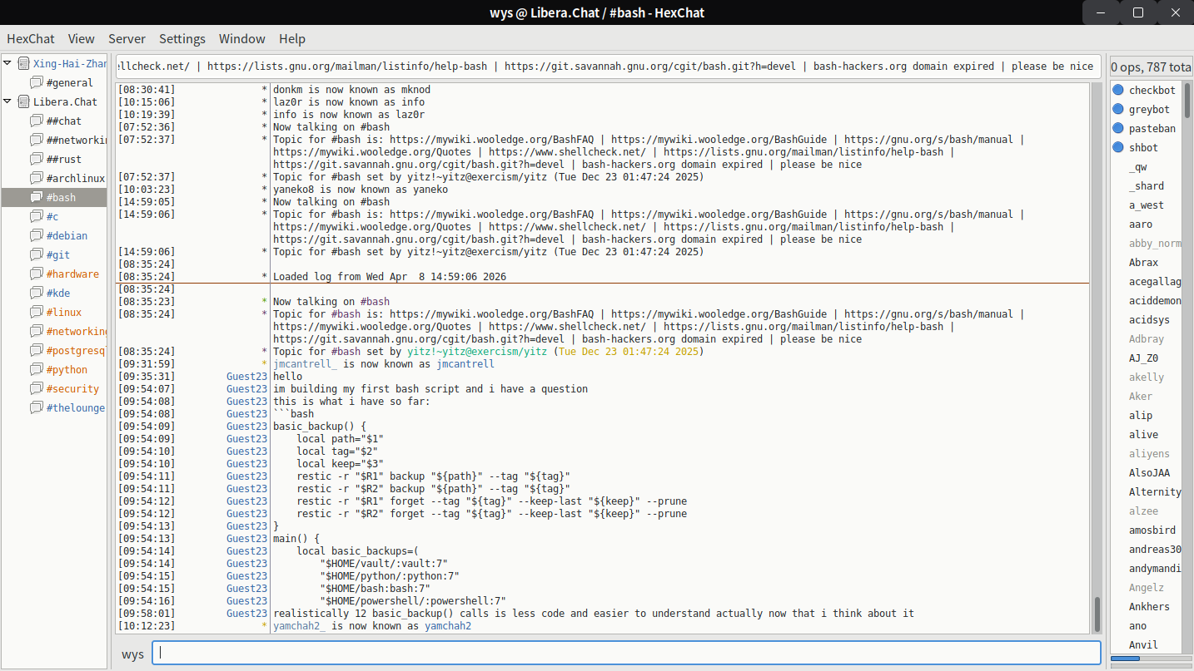Click the server icon for Libera.Chat
Screen dimensions: 1194x671
(x=23, y=101)
